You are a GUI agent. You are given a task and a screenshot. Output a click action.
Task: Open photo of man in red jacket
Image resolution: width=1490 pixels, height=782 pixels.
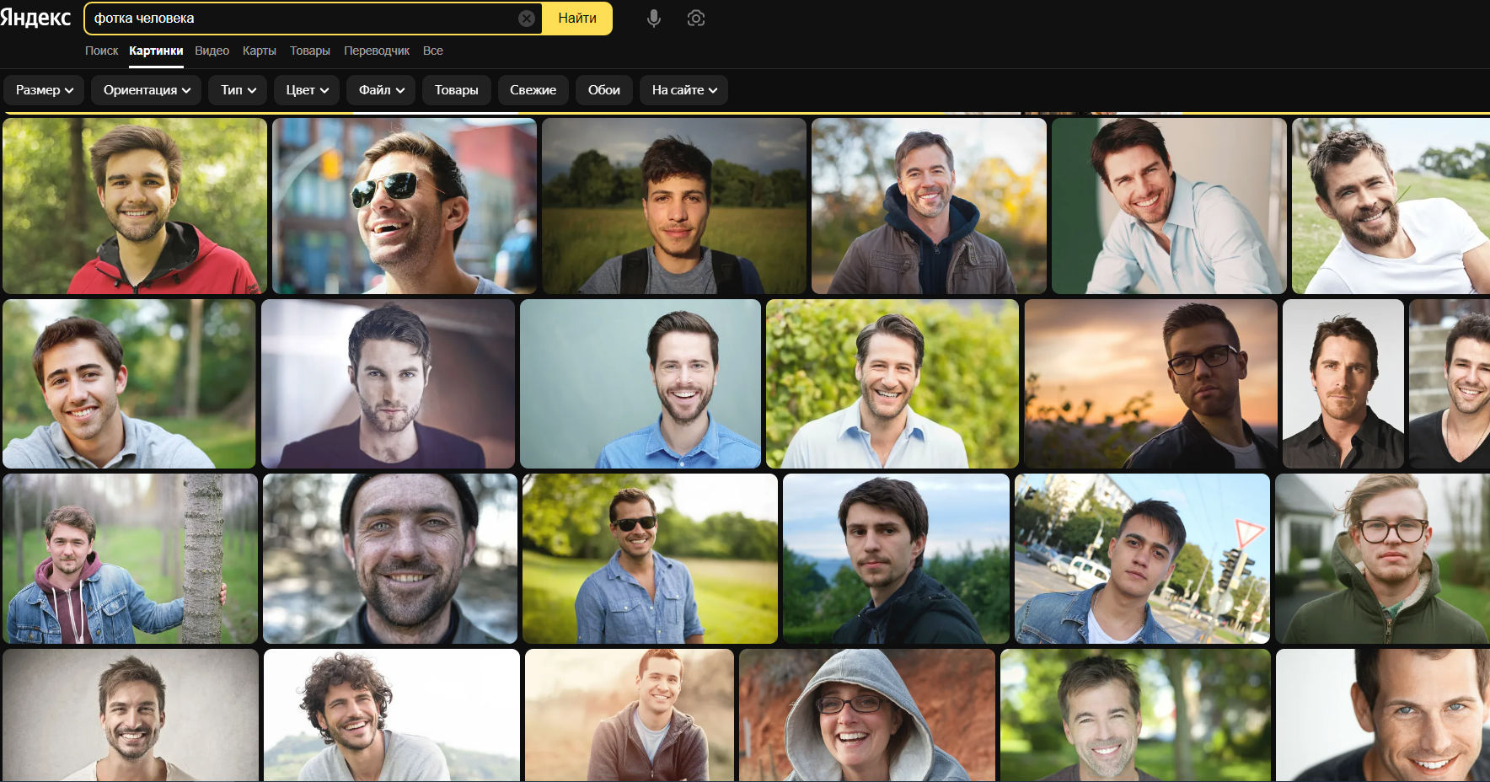135,206
